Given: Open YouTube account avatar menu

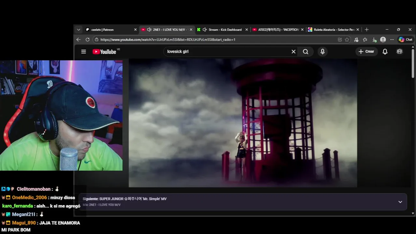Looking at the screenshot, I should (x=399, y=51).
